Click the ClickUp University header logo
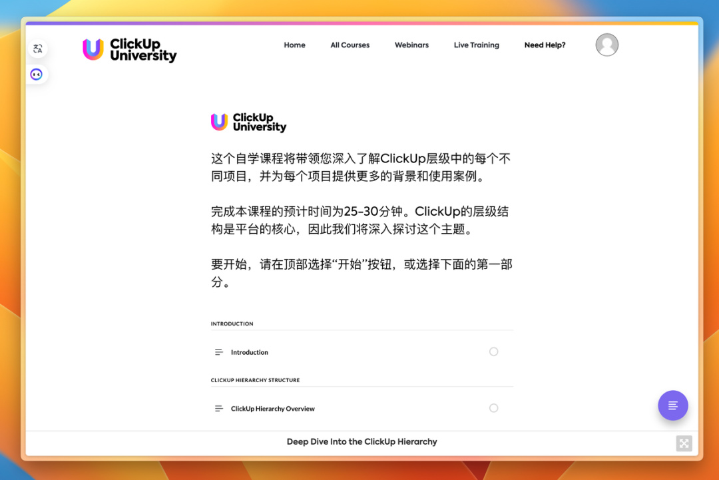The width and height of the screenshot is (719, 480). [x=130, y=50]
